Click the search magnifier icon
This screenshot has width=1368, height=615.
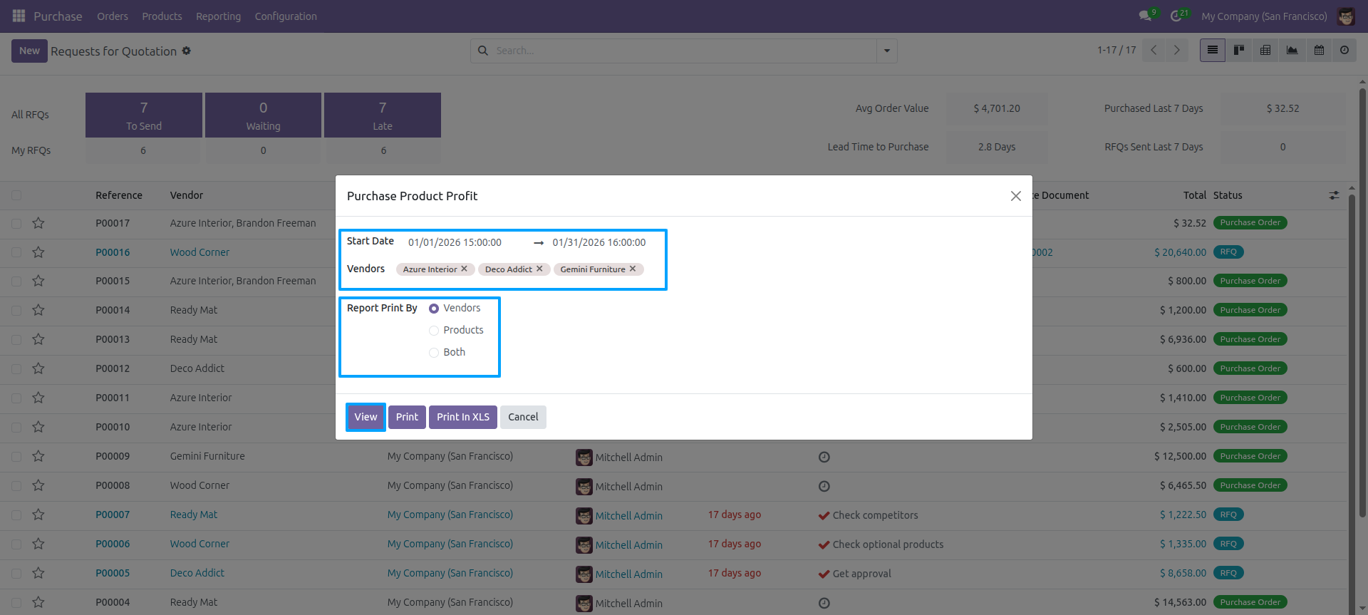[483, 51]
